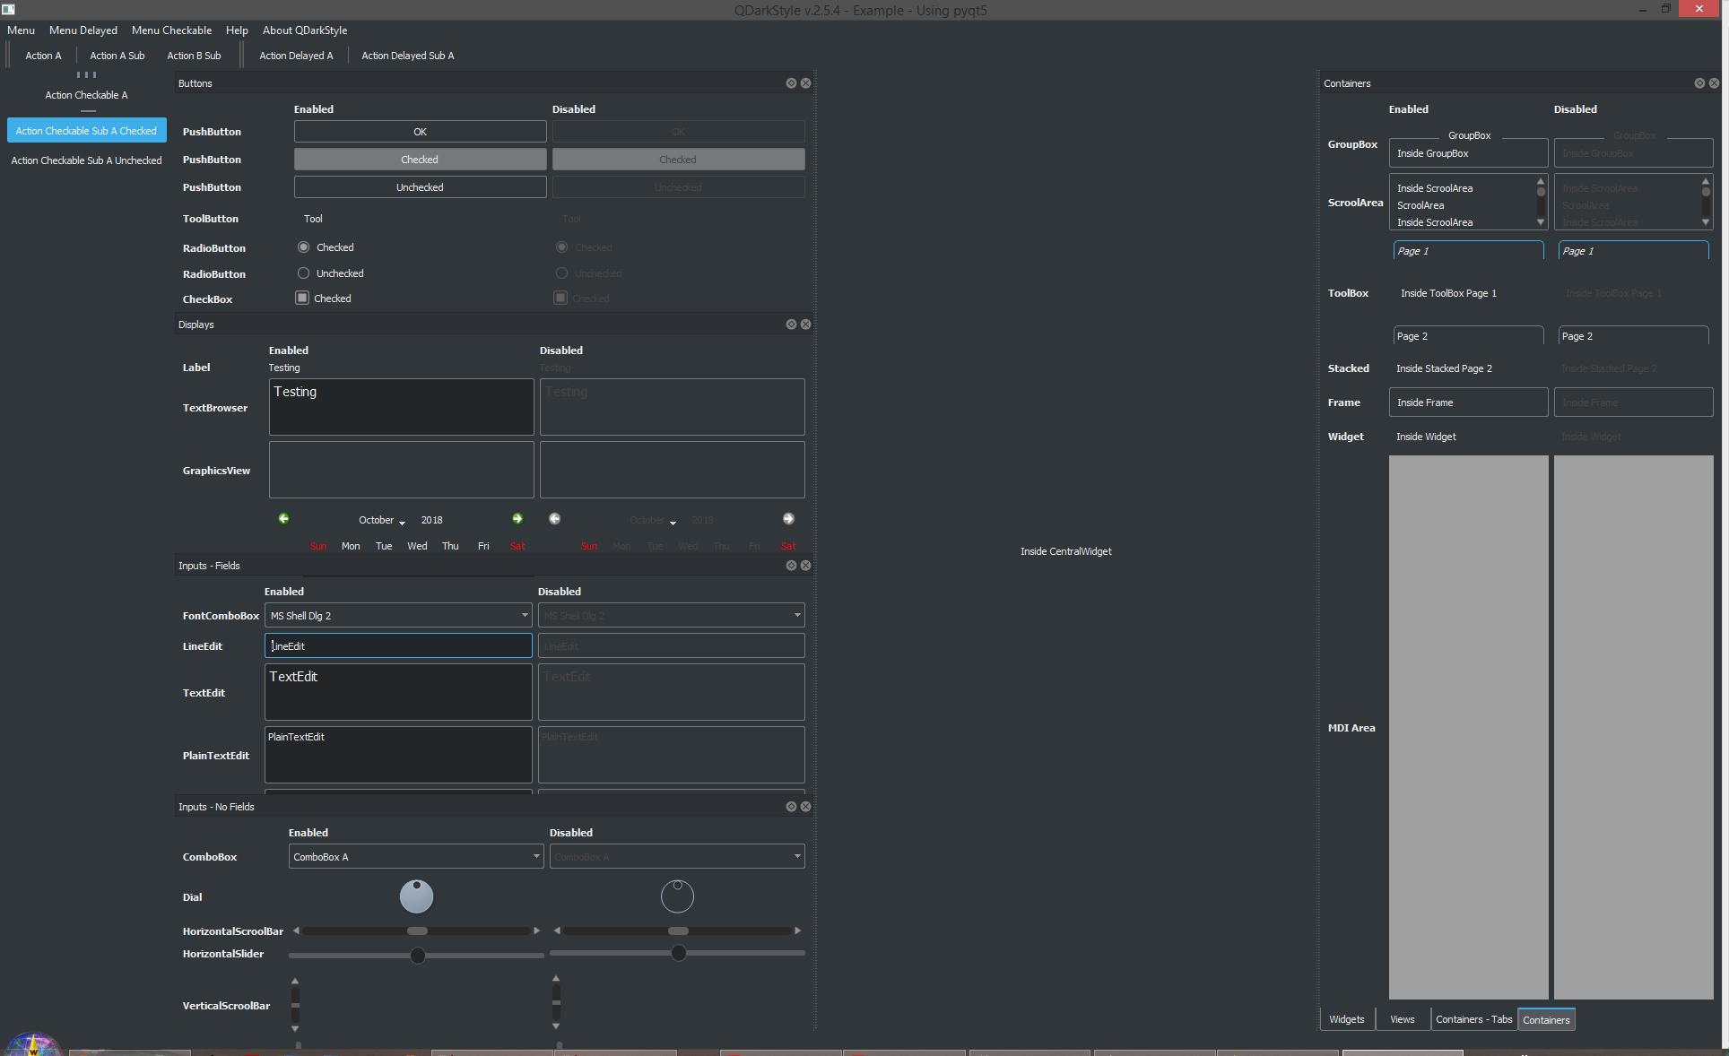Close the Displays panel

coord(805,325)
